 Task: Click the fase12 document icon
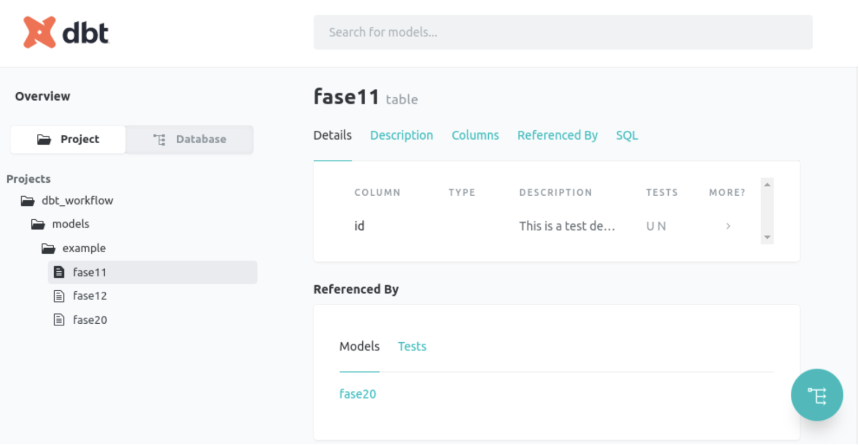(59, 296)
